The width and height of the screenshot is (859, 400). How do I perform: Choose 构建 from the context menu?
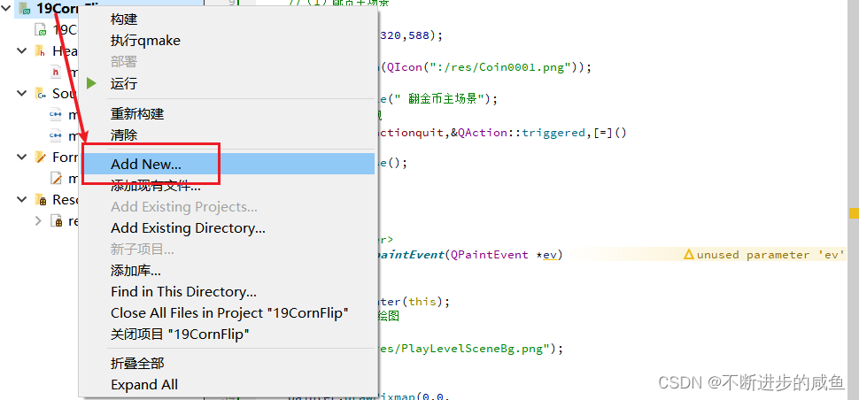(228, 19)
